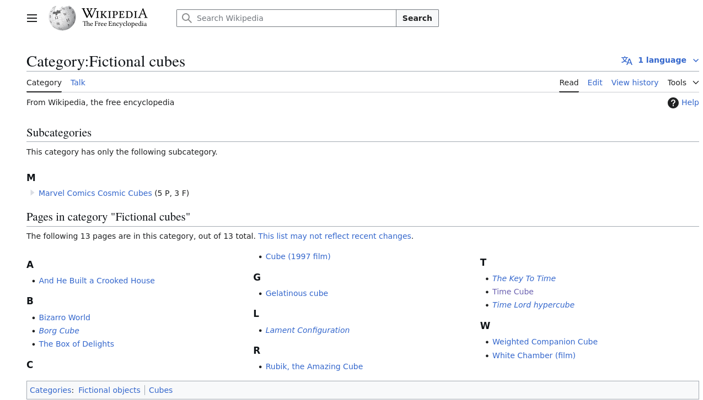Open the Gelatinous cube article

pyautogui.click(x=297, y=293)
